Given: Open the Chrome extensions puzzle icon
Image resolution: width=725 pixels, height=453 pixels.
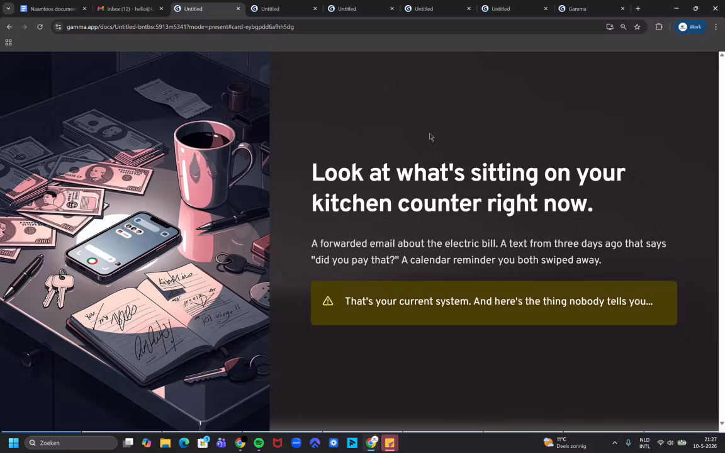Looking at the screenshot, I should [x=659, y=27].
